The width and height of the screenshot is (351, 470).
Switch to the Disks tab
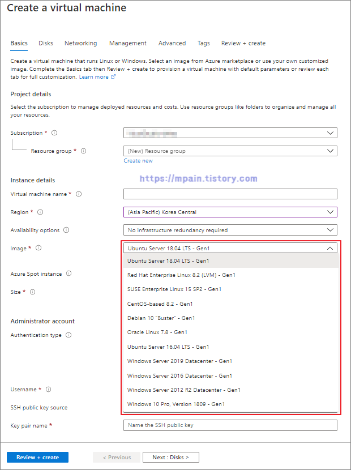click(x=45, y=43)
